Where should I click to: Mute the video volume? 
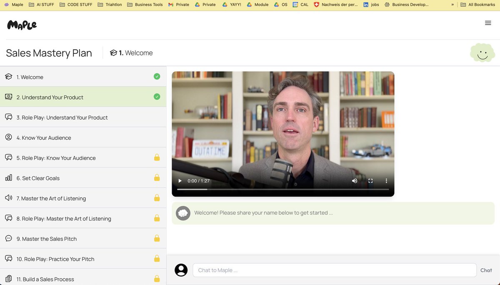[355, 181]
